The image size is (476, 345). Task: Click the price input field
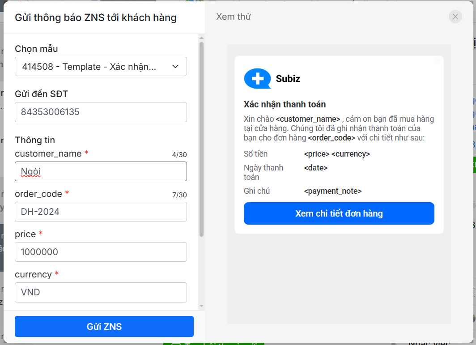tap(101, 252)
